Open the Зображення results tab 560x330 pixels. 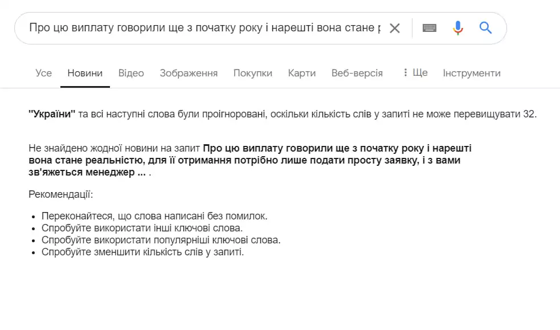(x=189, y=73)
